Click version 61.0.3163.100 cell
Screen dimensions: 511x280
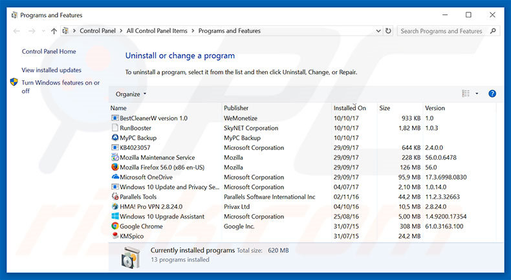444,226
